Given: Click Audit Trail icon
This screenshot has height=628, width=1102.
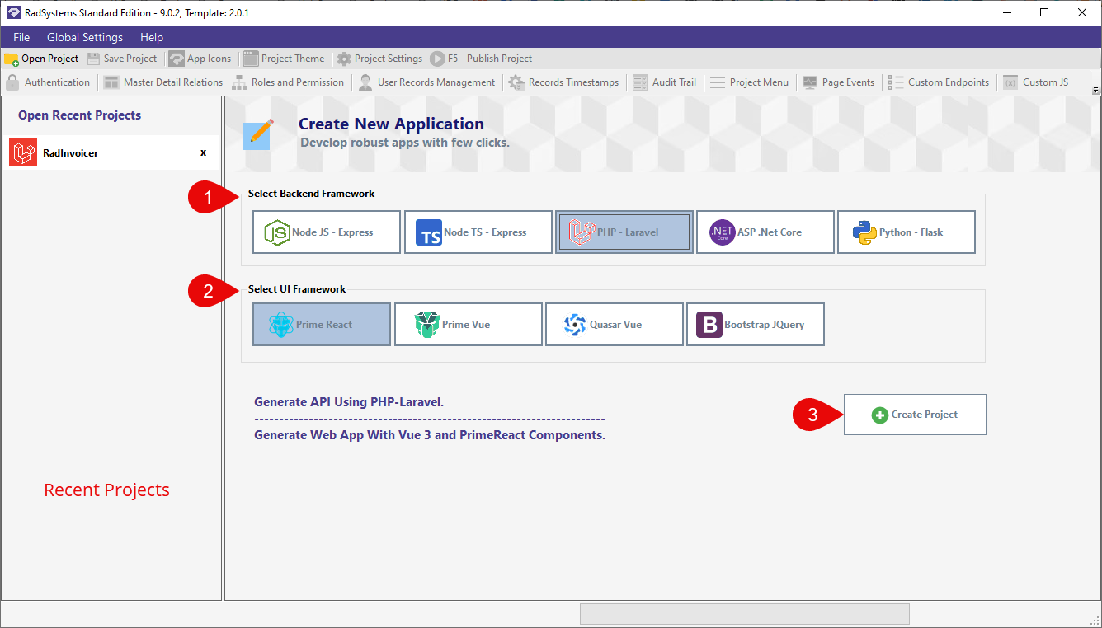Looking at the screenshot, I should click(x=640, y=82).
